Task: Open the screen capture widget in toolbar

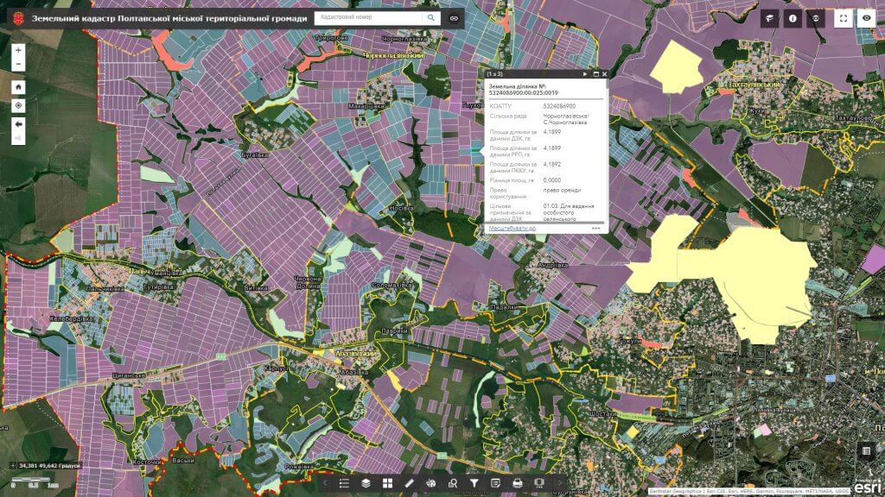Action: click(539, 483)
